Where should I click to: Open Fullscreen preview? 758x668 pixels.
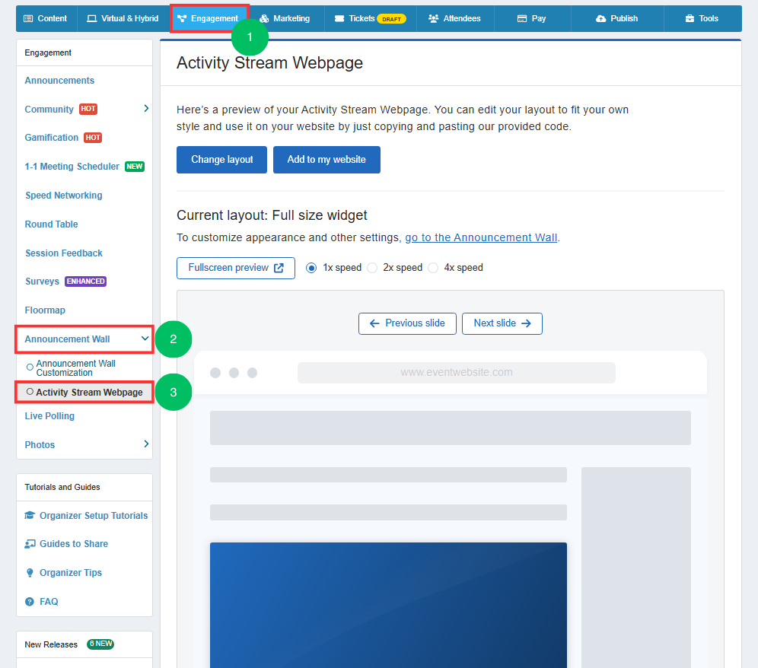tap(236, 268)
